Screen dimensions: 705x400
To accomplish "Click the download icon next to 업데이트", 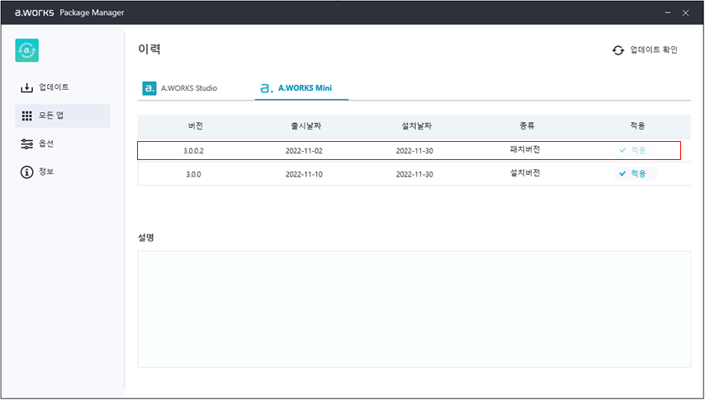I will [x=27, y=87].
